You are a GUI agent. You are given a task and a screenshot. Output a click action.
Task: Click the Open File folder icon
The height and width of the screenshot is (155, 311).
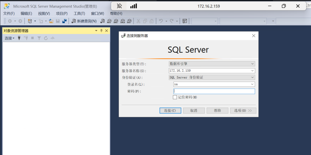(x=51, y=21)
